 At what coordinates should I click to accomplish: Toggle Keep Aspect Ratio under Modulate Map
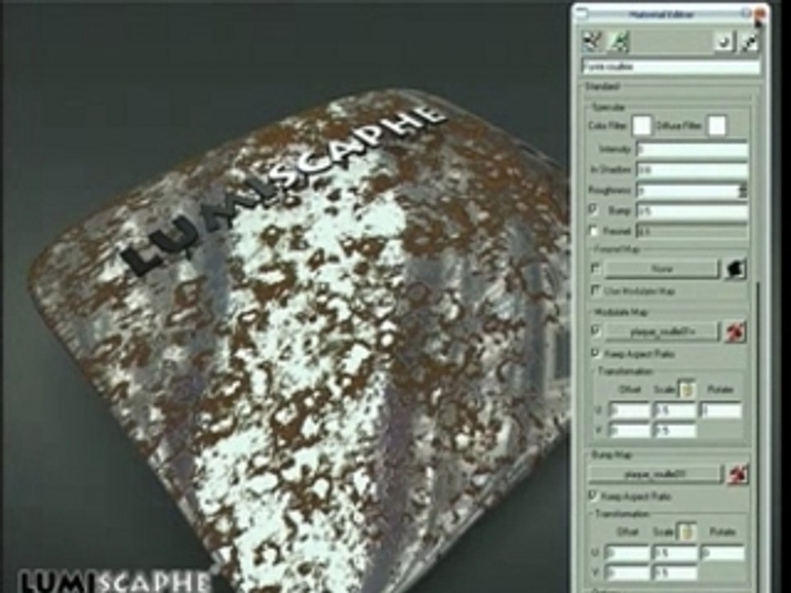tap(596, 353)
